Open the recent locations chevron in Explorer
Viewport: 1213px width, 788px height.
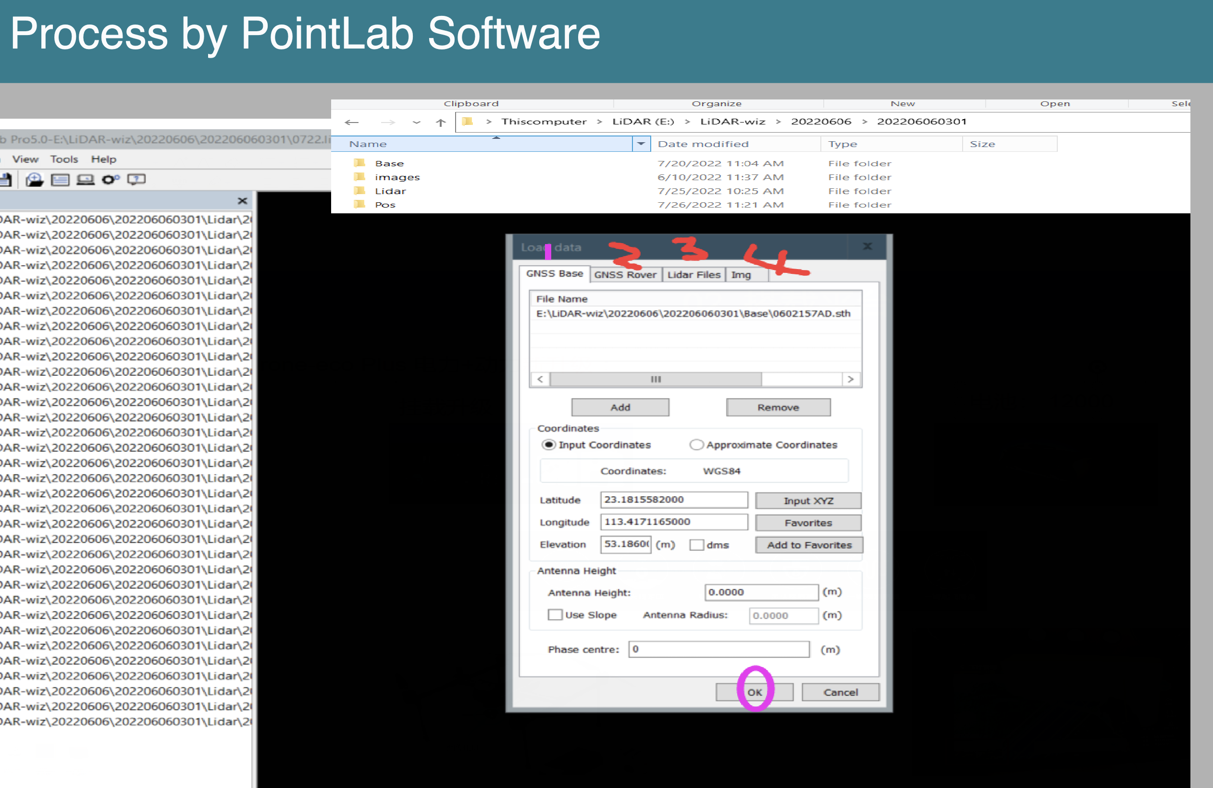coord(416,123)
